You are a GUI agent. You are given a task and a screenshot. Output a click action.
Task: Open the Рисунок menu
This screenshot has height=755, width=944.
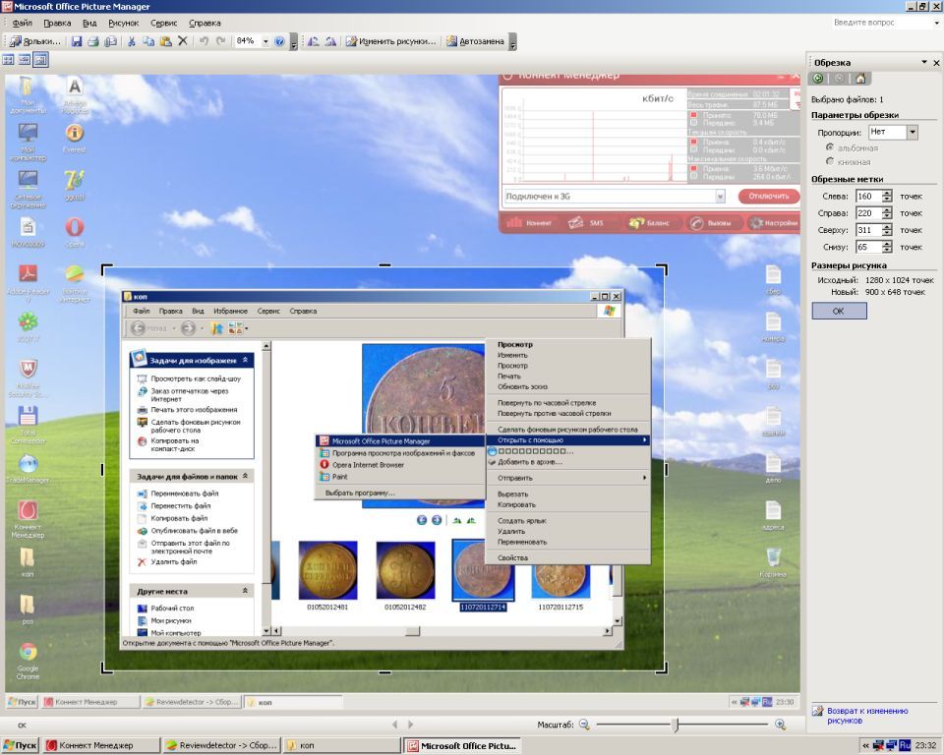coord(123,22)
